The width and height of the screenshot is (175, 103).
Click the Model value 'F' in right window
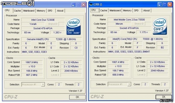click(x=138, y=43)
